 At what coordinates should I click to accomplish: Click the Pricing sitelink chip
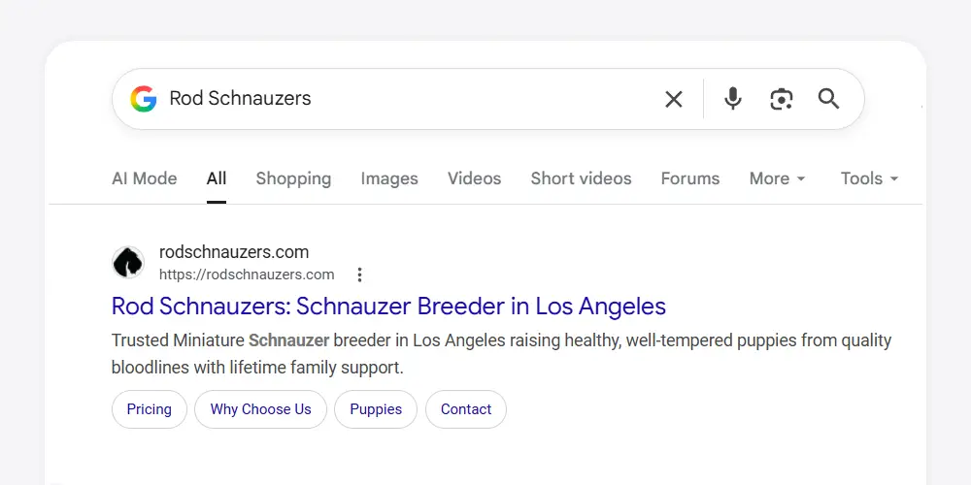[x=149, y=409]
